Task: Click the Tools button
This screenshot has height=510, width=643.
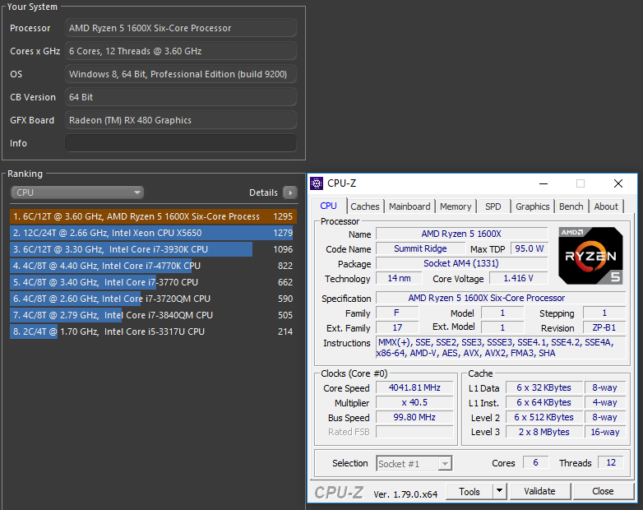Action: (470, 491)
